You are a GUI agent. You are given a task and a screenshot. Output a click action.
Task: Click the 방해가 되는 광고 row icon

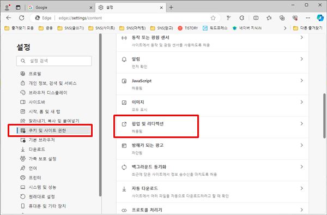(124, 146)
